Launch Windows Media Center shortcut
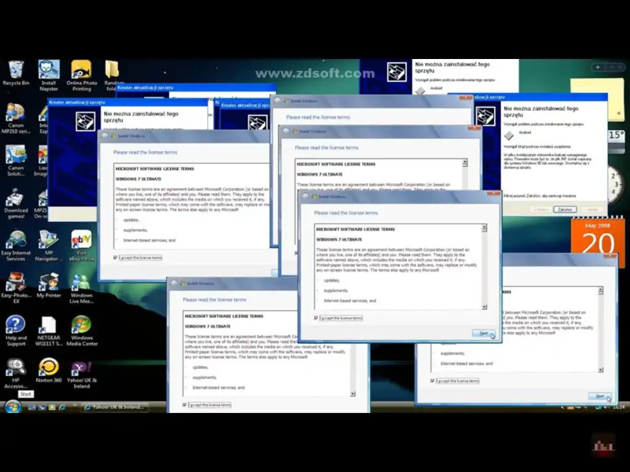 coord(82,331)
